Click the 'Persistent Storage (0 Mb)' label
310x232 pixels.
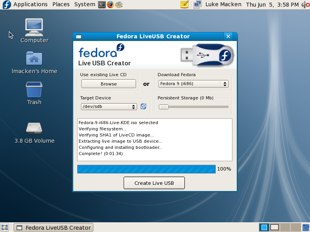click(x=186, y=98)
